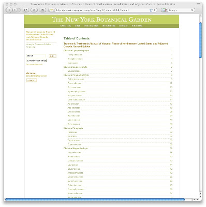Open the Nelumbonaceae entry
206x207 pixels.
pos(75,177)
